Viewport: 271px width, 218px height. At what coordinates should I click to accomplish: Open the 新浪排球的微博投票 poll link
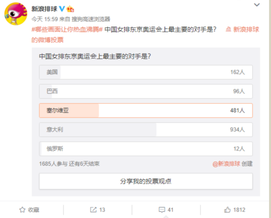click(145, 35)
